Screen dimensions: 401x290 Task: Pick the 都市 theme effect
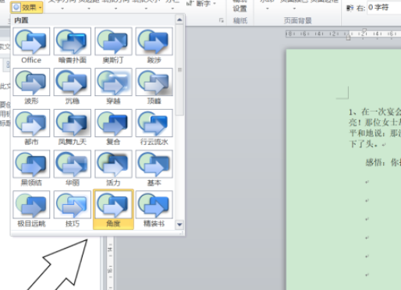31,128
